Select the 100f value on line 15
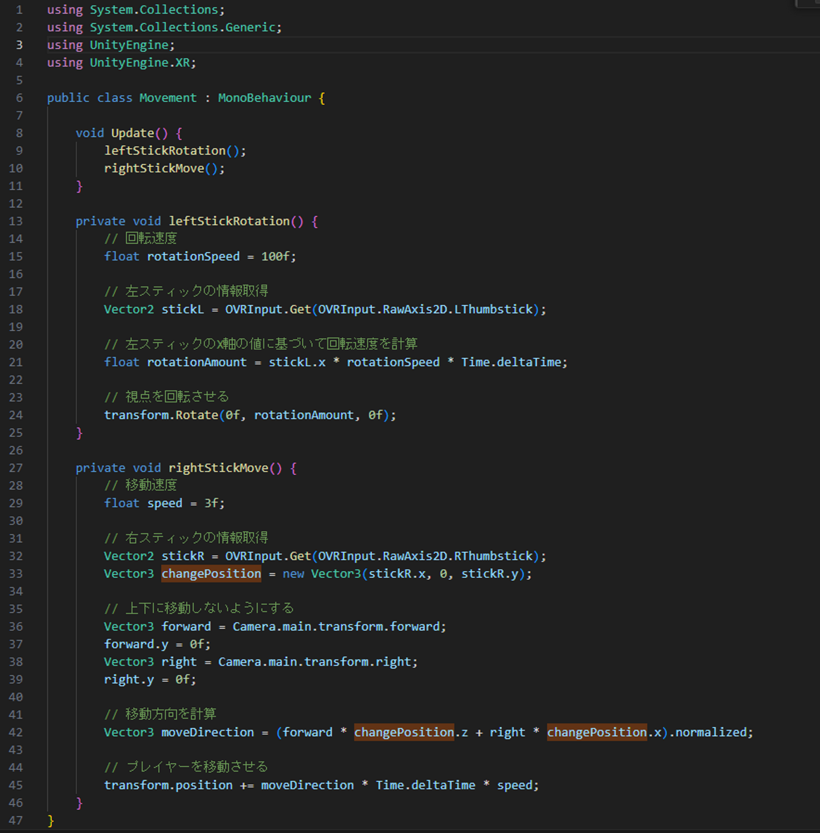 click(x=275, y=257)
